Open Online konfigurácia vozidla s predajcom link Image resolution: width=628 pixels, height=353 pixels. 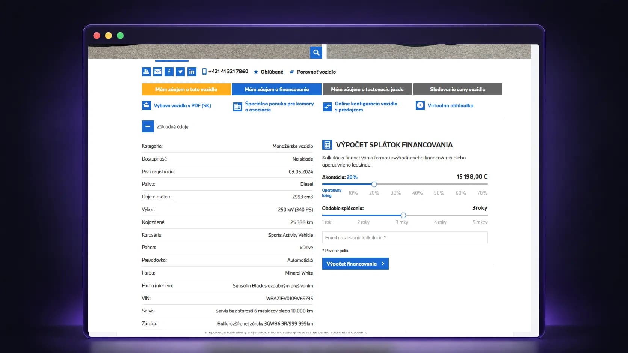tap(366, 107)
